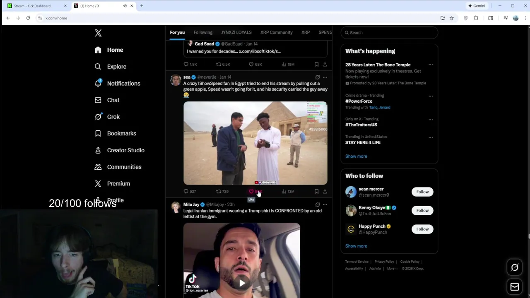
Task: Open more options for #TheTraitorsUS trend
Action: (431, 120)
